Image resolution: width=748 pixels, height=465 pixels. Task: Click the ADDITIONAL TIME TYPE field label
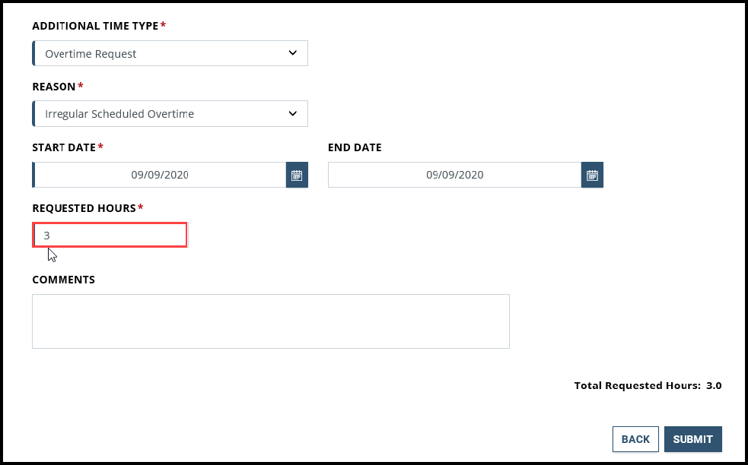coord(97,25)
